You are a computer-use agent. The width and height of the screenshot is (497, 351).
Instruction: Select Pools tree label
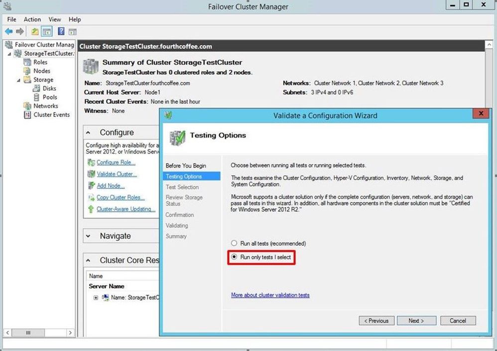click(50, 97)
